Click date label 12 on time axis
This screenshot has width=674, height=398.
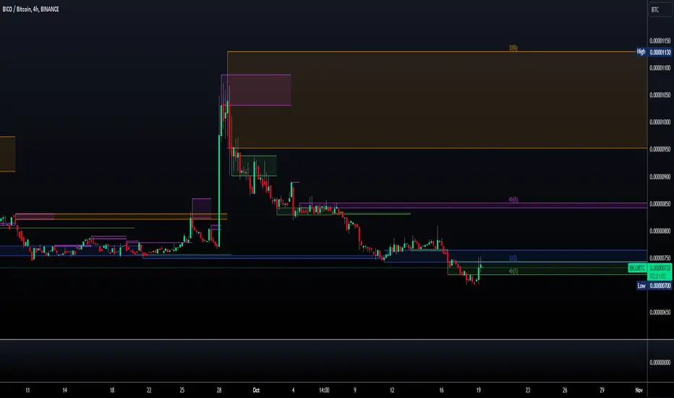pos(391,390)
